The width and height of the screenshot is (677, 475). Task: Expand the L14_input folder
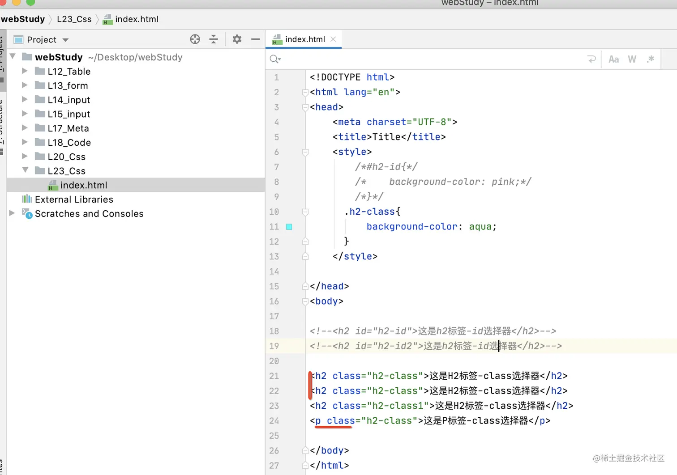pos(25,100)
